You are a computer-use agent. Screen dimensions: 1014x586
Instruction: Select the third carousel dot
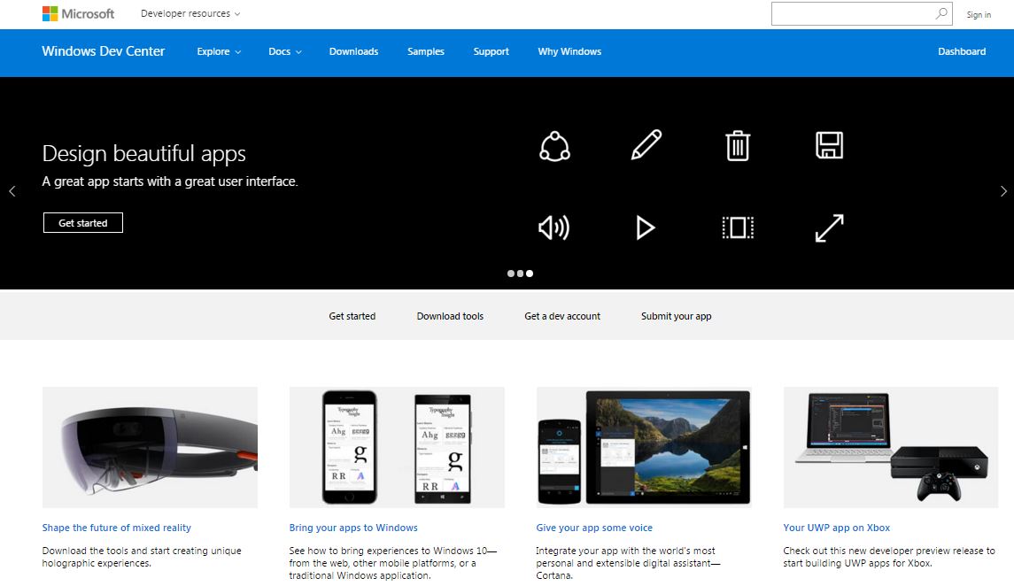[530, 274]
